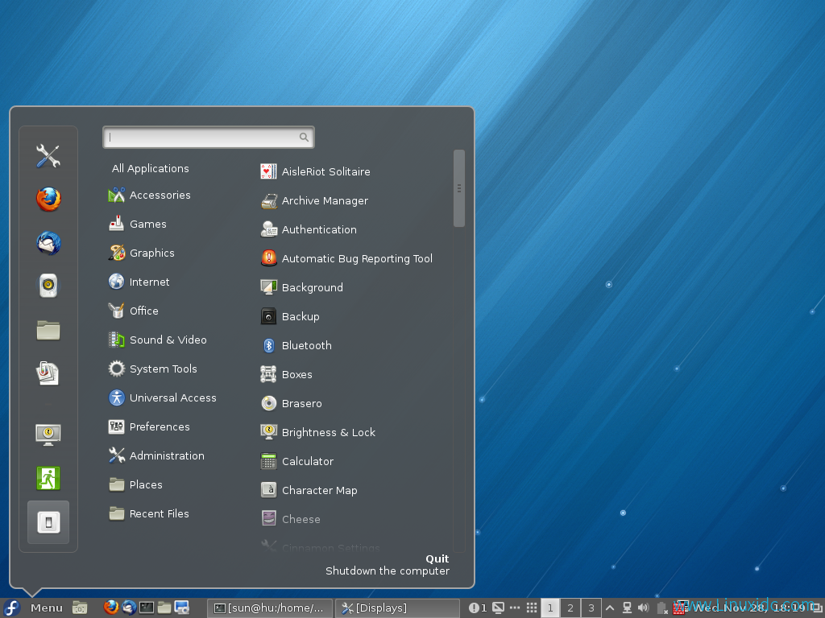Image resolution: width=825 pixels, height=618 pixels.
Task: Switch to workspace 2
Action: click(x=570, y=608)
